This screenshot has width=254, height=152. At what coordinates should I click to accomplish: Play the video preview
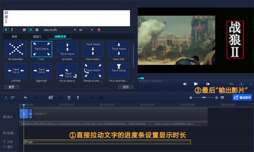tap(196, 84)
